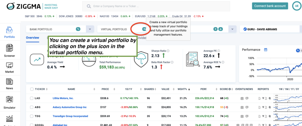Check the ABG row checkbox

(x=32, y=107)
